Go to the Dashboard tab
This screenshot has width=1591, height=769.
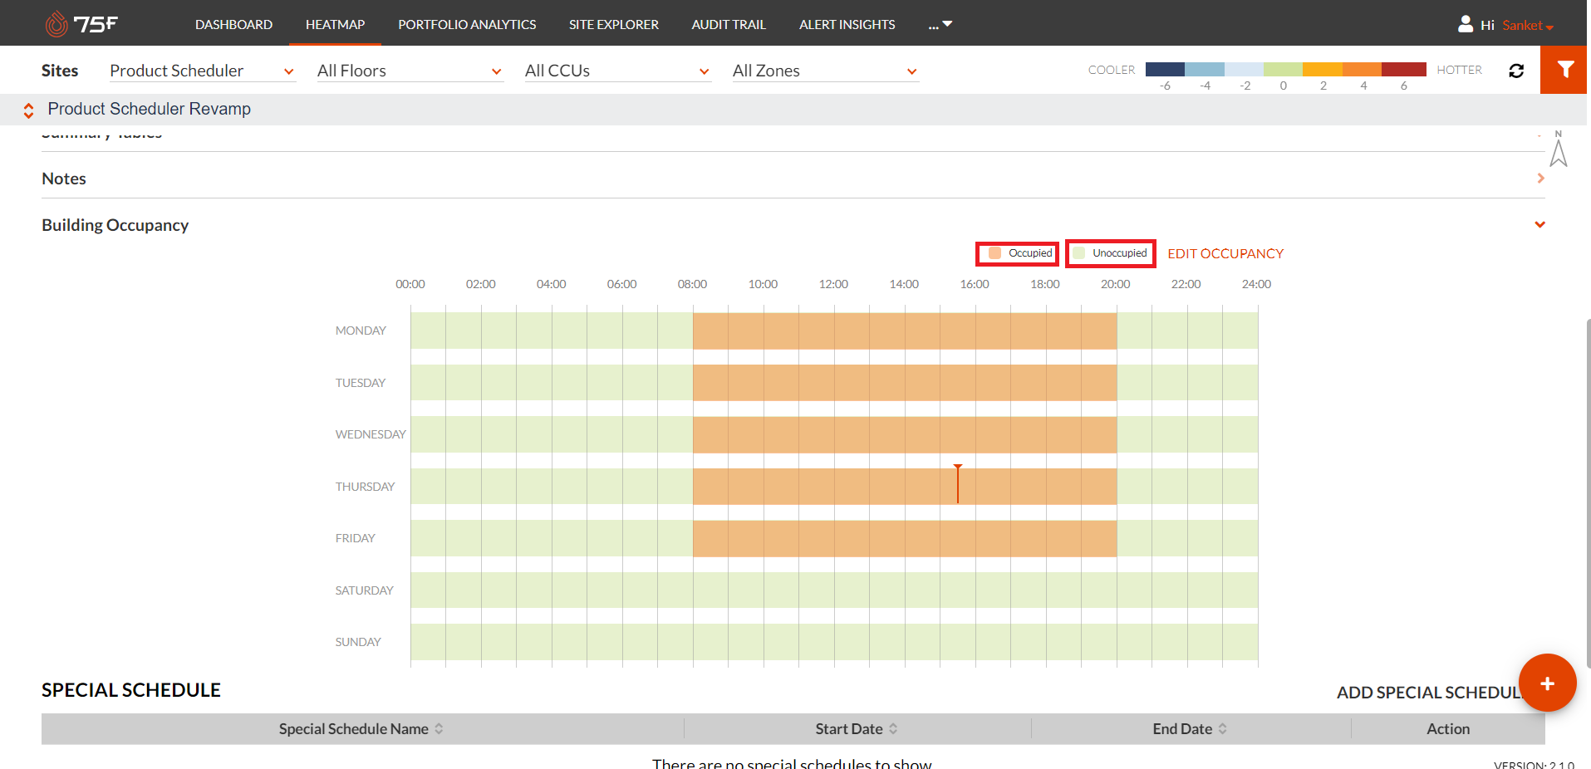click(x=233, y=24)
